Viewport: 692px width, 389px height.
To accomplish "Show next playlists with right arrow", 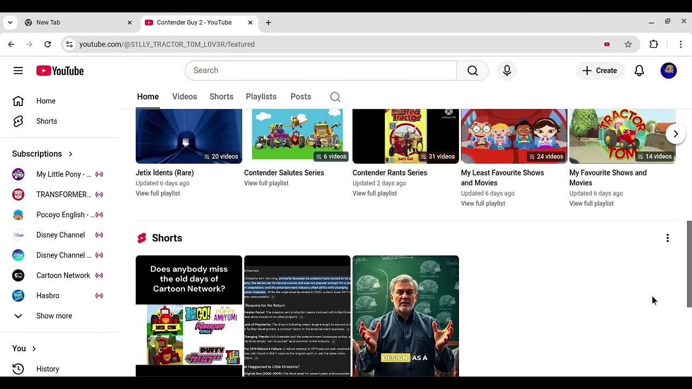I will click(x=676, y=134).
